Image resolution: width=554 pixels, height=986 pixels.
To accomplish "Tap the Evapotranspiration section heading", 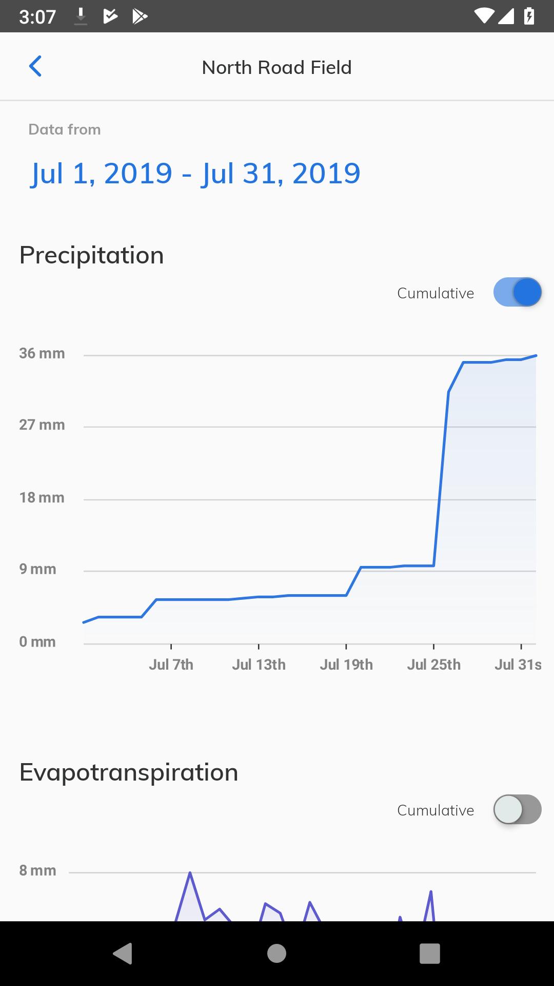I will pos(129,772).
